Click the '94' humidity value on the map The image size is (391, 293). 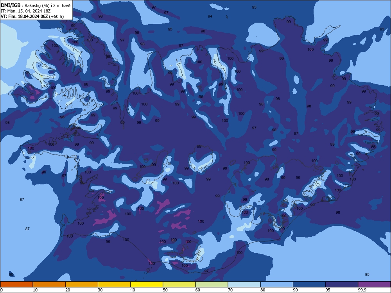(210, 16)
